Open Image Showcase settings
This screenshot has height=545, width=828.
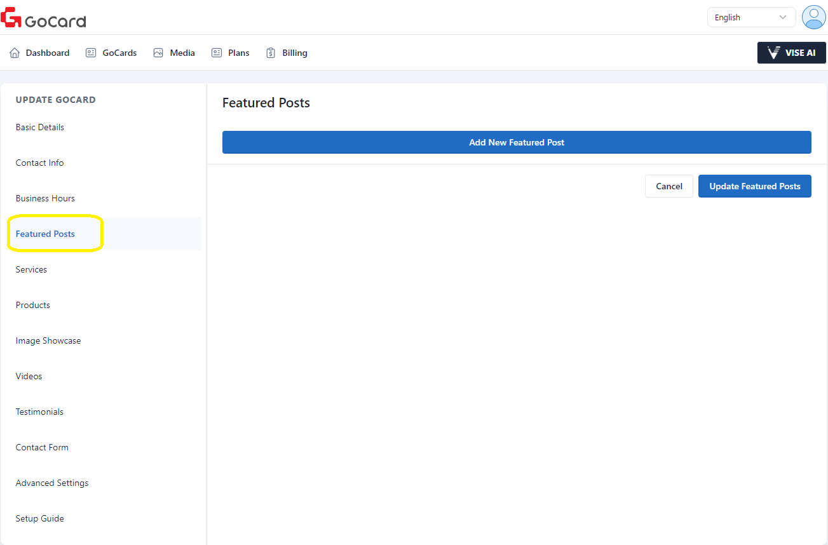48,340
